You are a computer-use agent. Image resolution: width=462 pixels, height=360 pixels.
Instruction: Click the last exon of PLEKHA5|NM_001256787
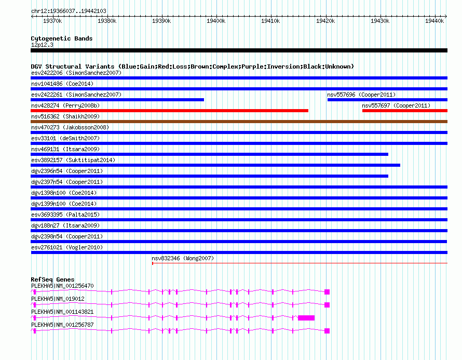click(x=327, y=331)
